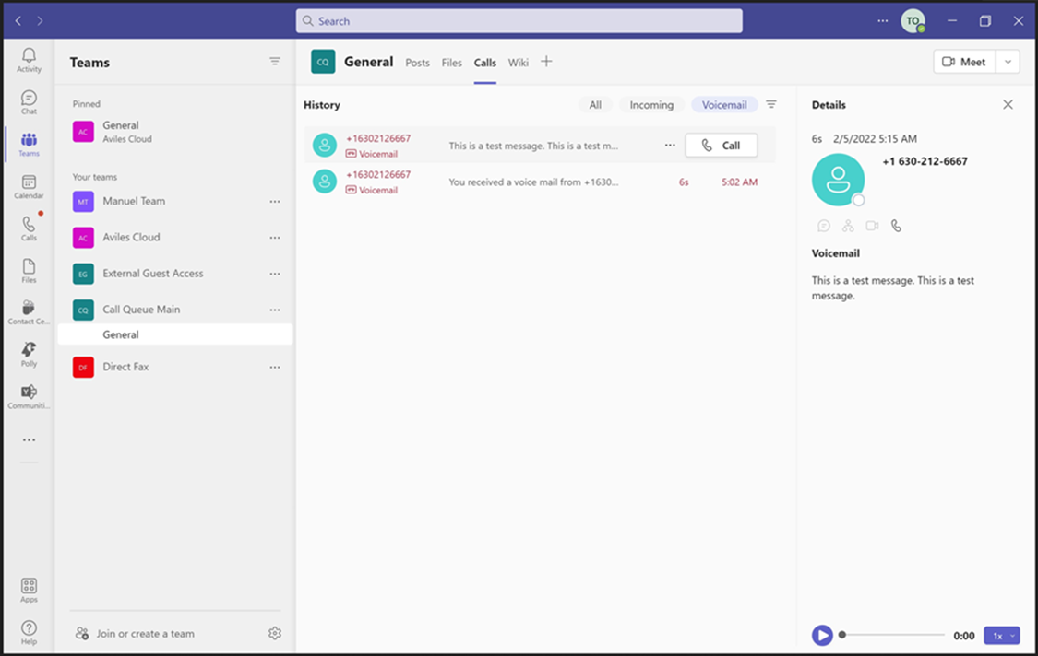The height and width of the screenshot is (656, 1038).
Task: Play the voicemail recording
Action: 822,636
